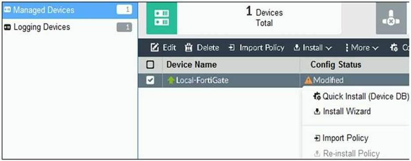Click the orange Modified warning triangle

tap(309, 80)
